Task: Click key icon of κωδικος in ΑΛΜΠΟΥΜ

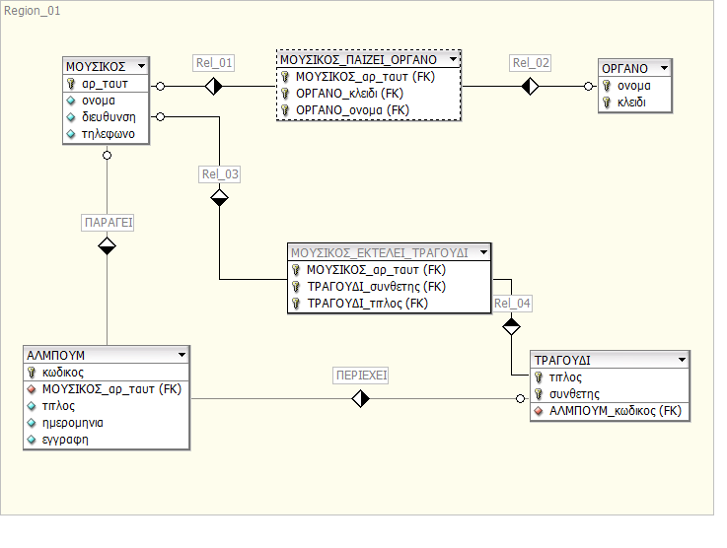Action: pos(32,372)
